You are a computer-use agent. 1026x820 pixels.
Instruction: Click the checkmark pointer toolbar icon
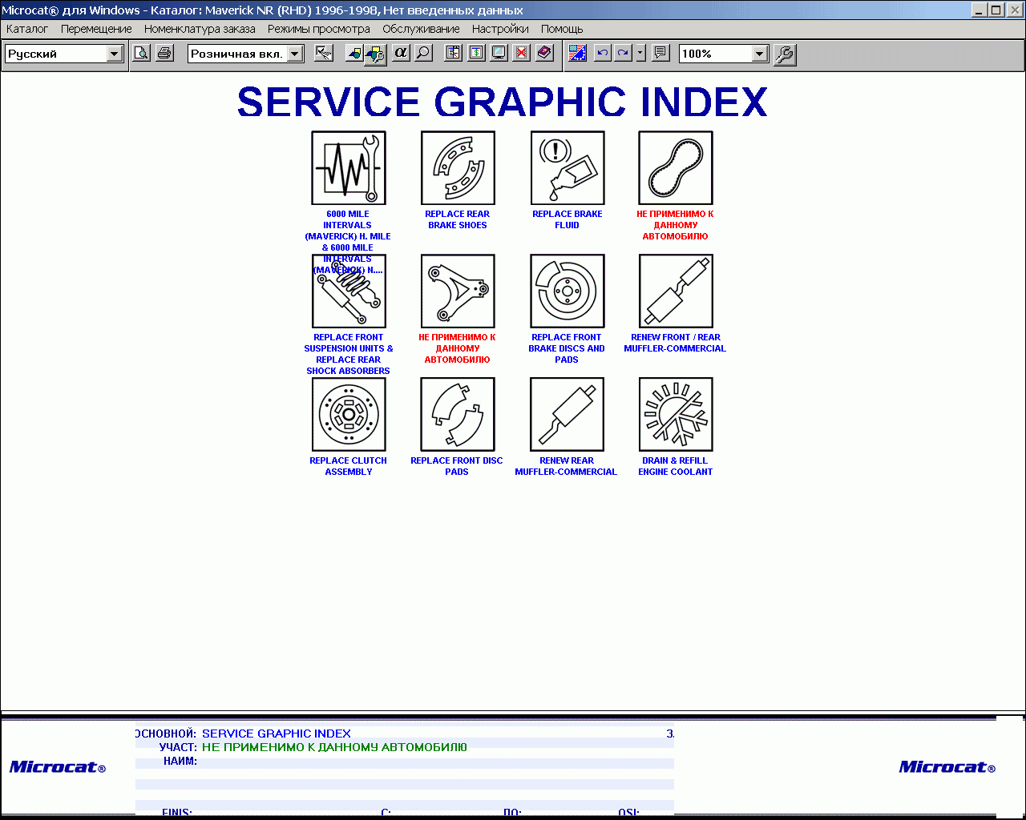pos(324,53)
